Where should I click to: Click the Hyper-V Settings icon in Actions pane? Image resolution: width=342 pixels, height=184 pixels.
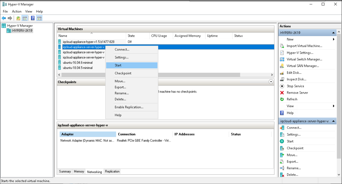pyautogui.click(x=282, y=53)
